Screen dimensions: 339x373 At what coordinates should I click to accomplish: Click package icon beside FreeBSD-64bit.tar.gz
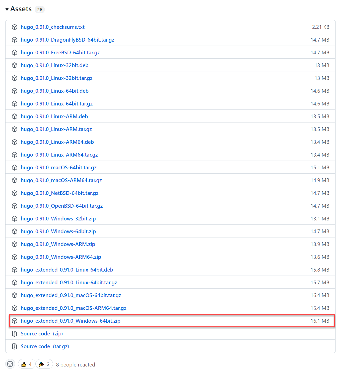[x=15, y=52]
